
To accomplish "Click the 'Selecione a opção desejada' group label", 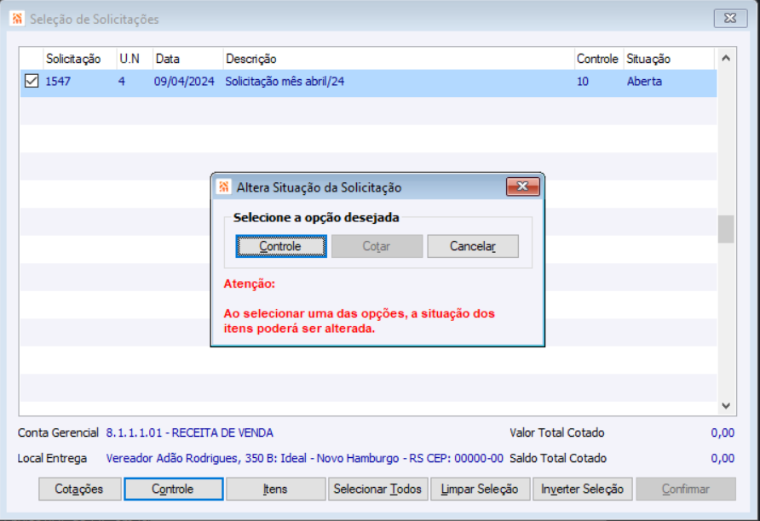I will (x=316, y=217).
